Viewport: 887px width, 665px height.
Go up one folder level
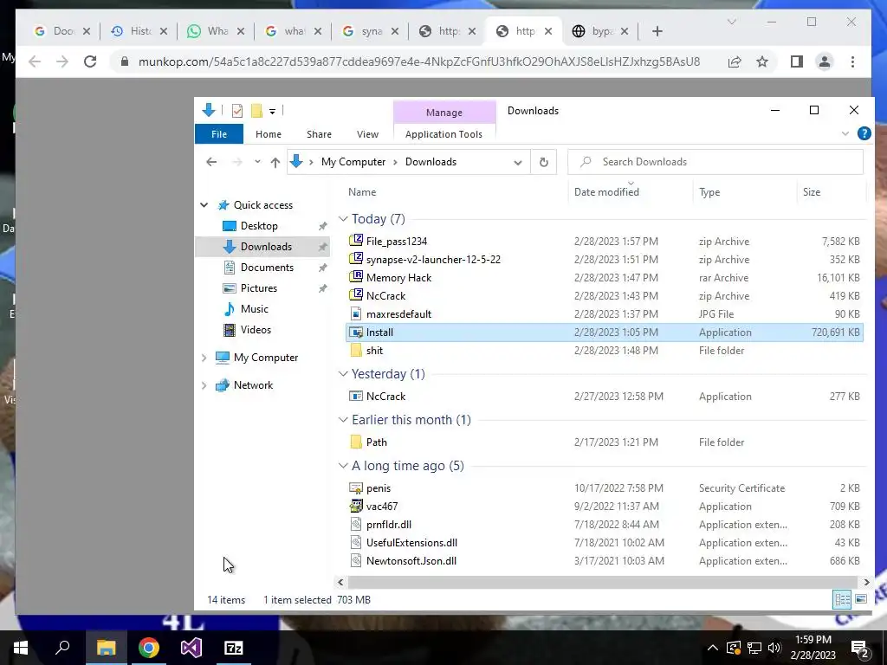275,162
